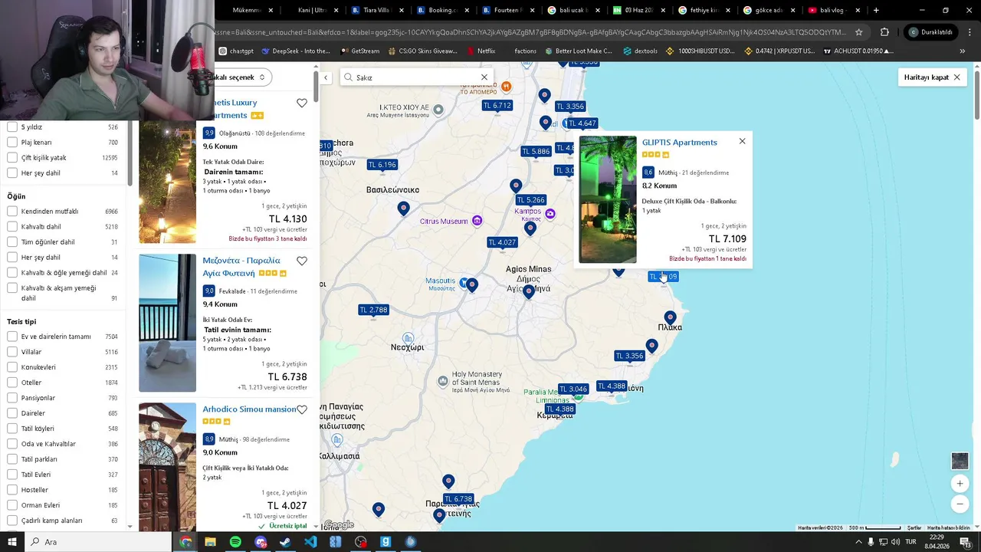
Task: Tick the Kahvaltı dahil checkbox
Action: 12,227
